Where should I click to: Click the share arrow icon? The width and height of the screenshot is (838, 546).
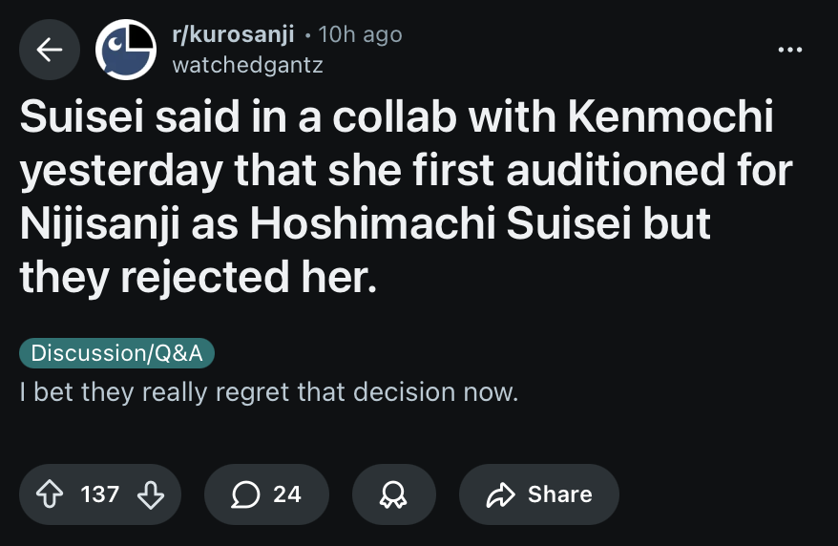pos(501,493)
